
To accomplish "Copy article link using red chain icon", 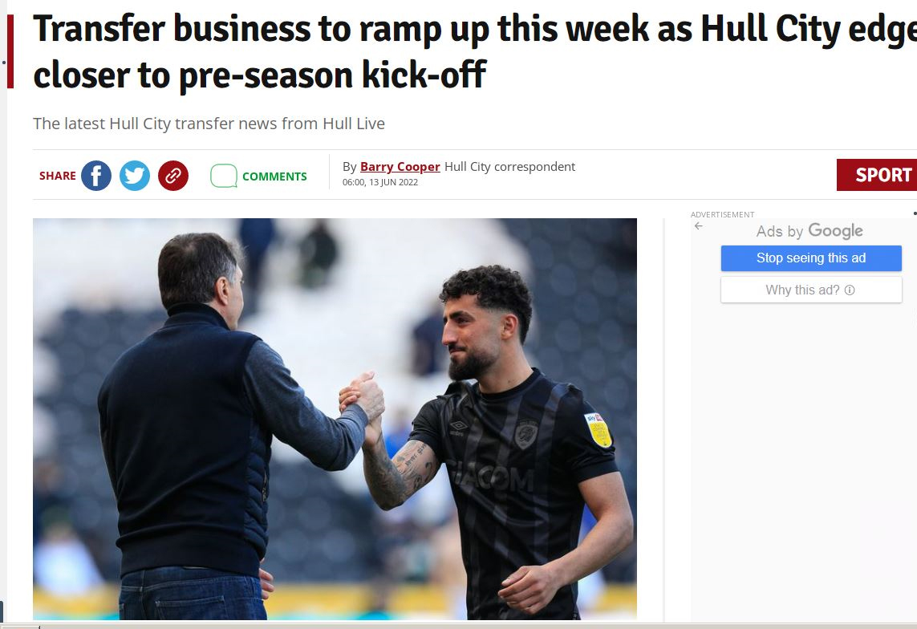I will click(x=173, y=176).
